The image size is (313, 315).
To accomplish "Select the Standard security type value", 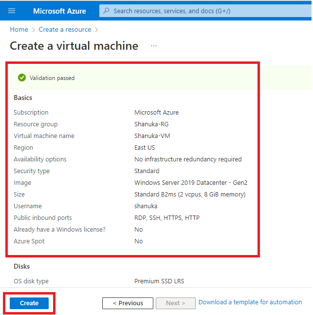I will point(147,171).
